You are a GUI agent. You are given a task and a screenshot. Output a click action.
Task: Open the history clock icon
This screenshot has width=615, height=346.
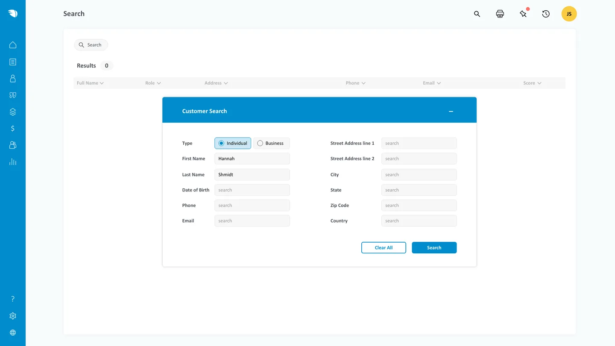546,14
